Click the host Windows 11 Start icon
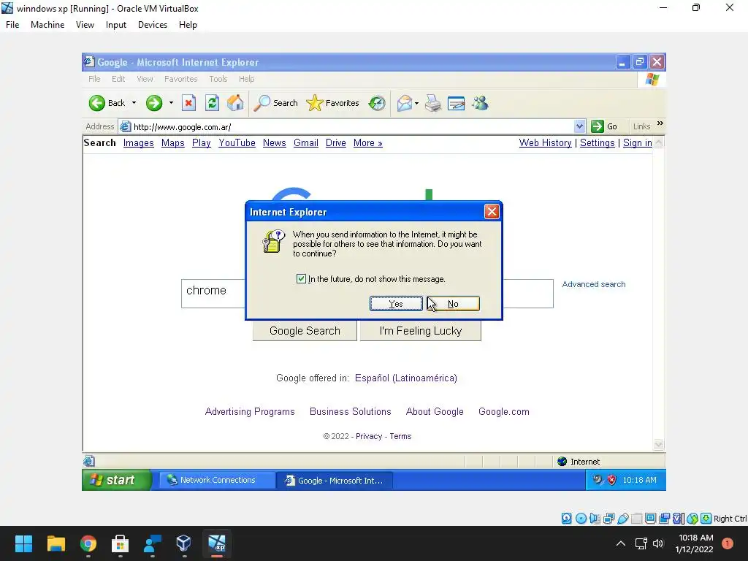Image resolution: width=748 pixels, height=561 pixels. click(24, 543)
